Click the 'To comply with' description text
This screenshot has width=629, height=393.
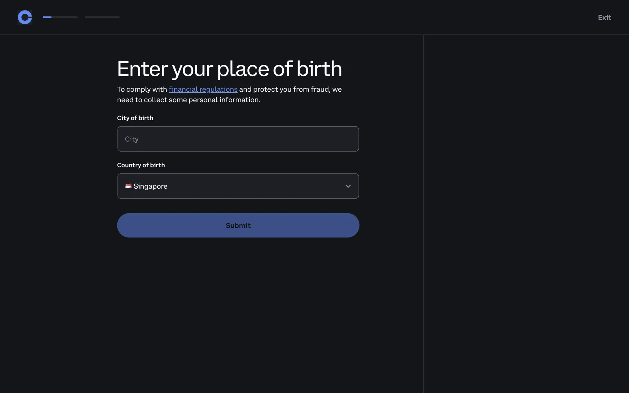click(x=142, y=89)
